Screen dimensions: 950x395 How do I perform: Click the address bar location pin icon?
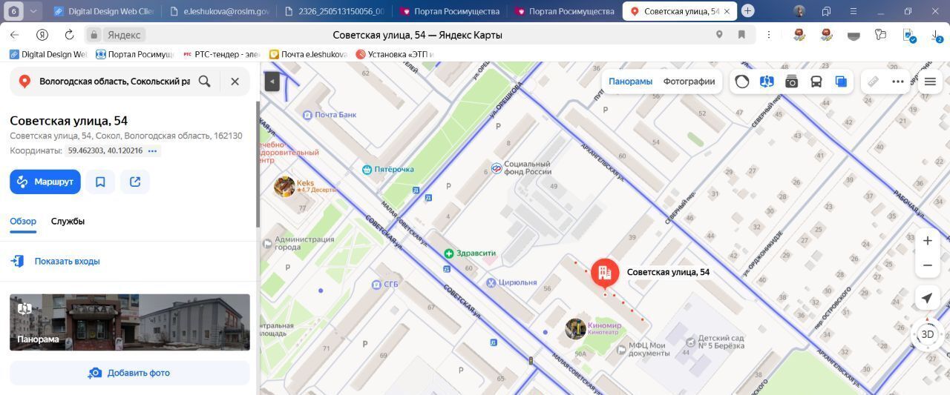coord(719,35)
